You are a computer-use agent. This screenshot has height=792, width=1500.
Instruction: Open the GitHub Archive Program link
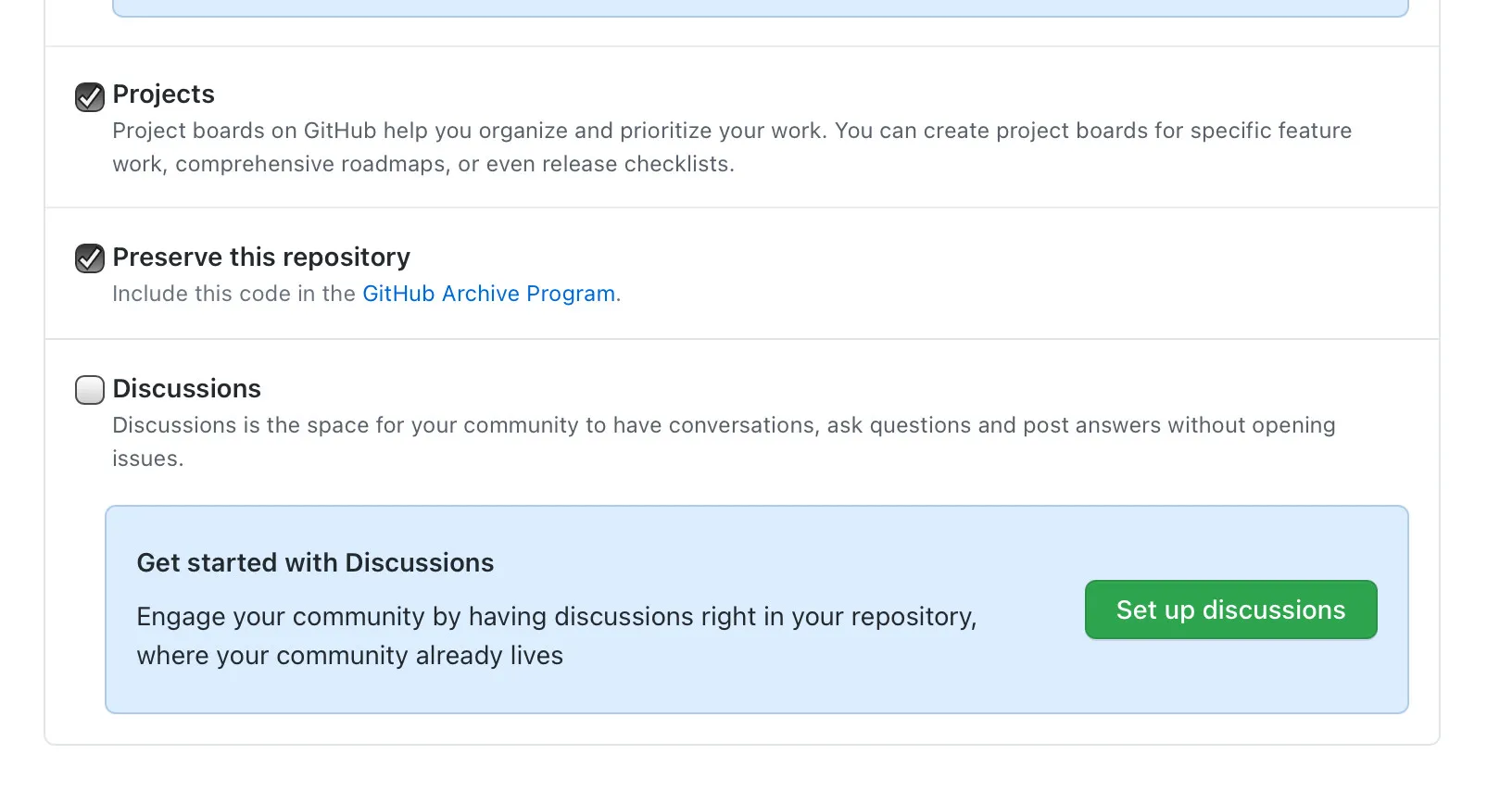[488, 294]
